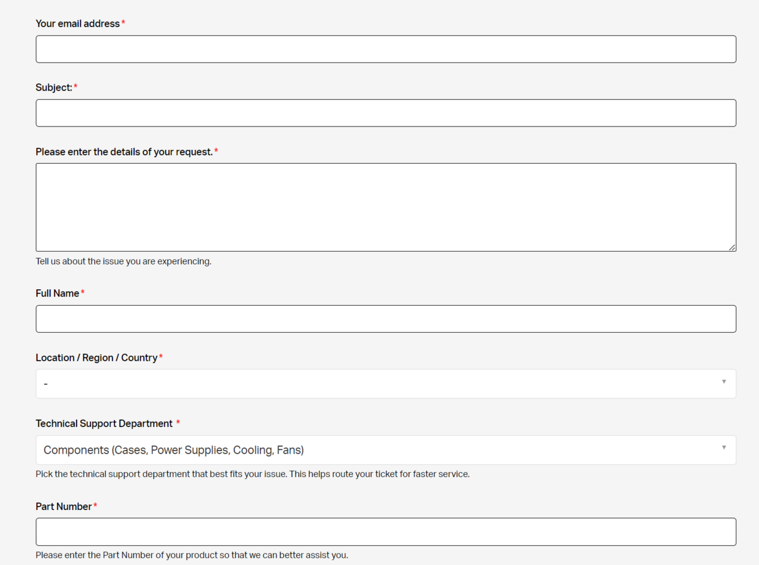This screenshot has height=565, width=759.
Task: Click the hint text below Part Number field
Action: 192,556
